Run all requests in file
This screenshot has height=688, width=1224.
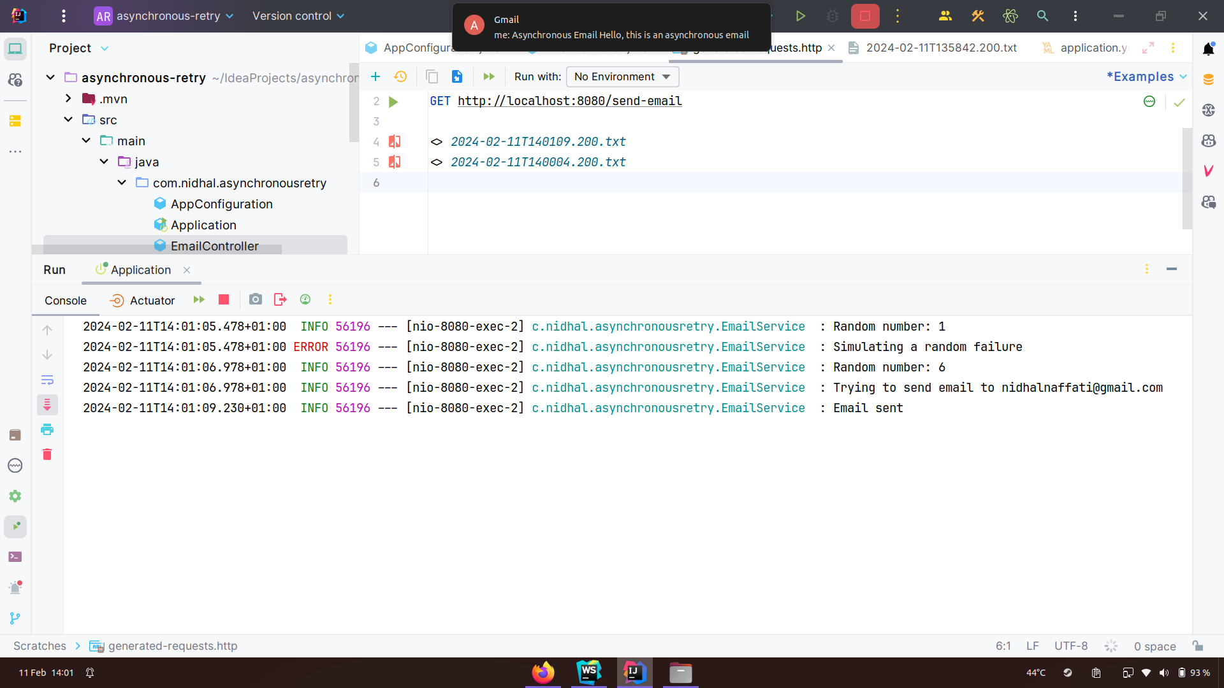pos(490,76)
